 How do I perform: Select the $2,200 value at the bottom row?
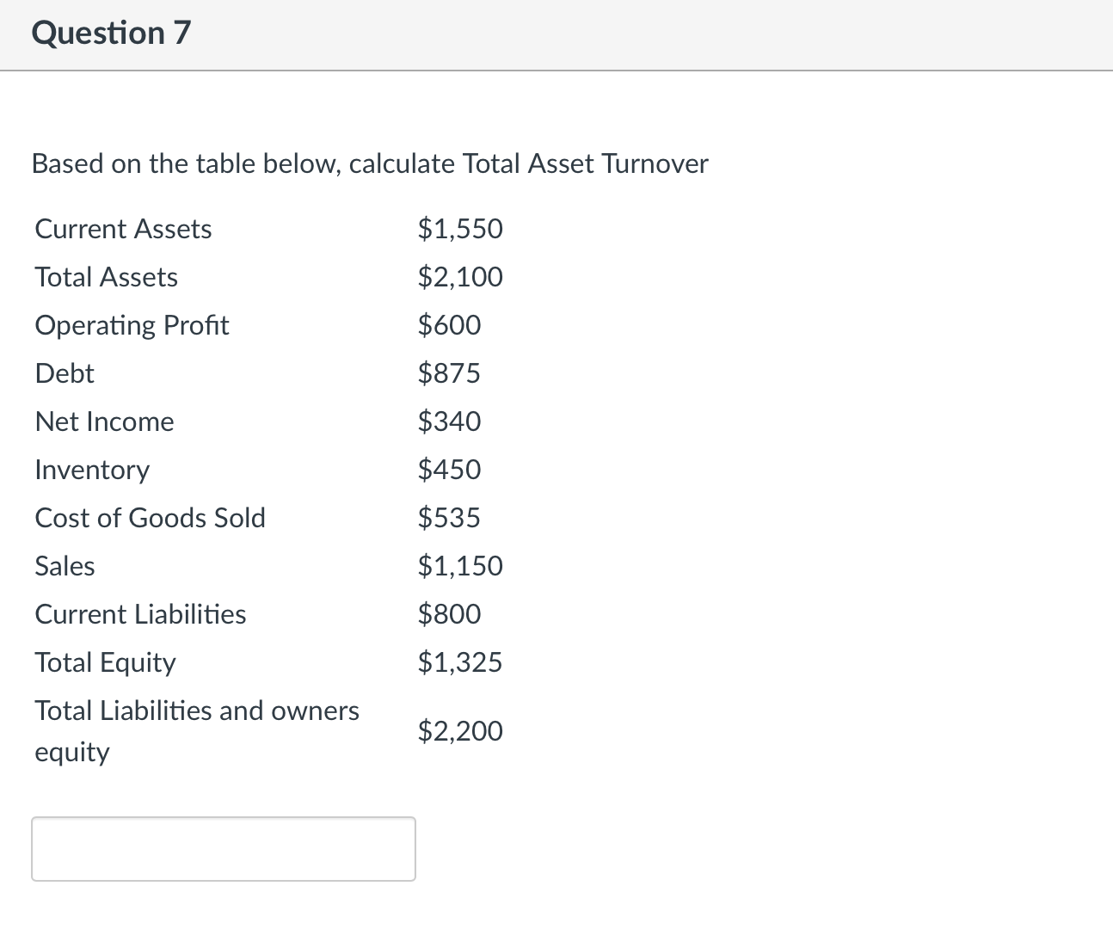(x=460, y=731)
